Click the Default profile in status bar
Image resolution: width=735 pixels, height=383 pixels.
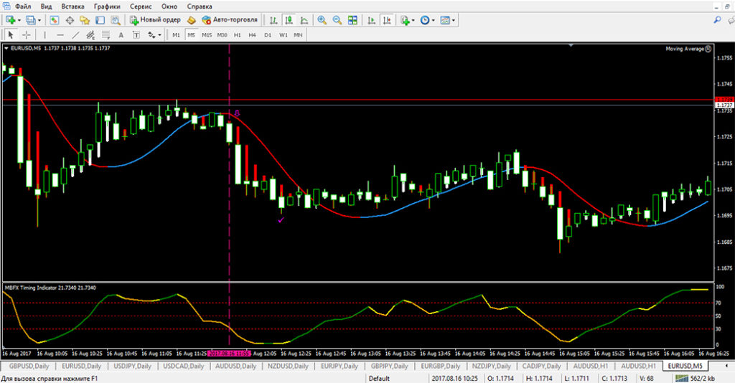[x=379, y=378]
